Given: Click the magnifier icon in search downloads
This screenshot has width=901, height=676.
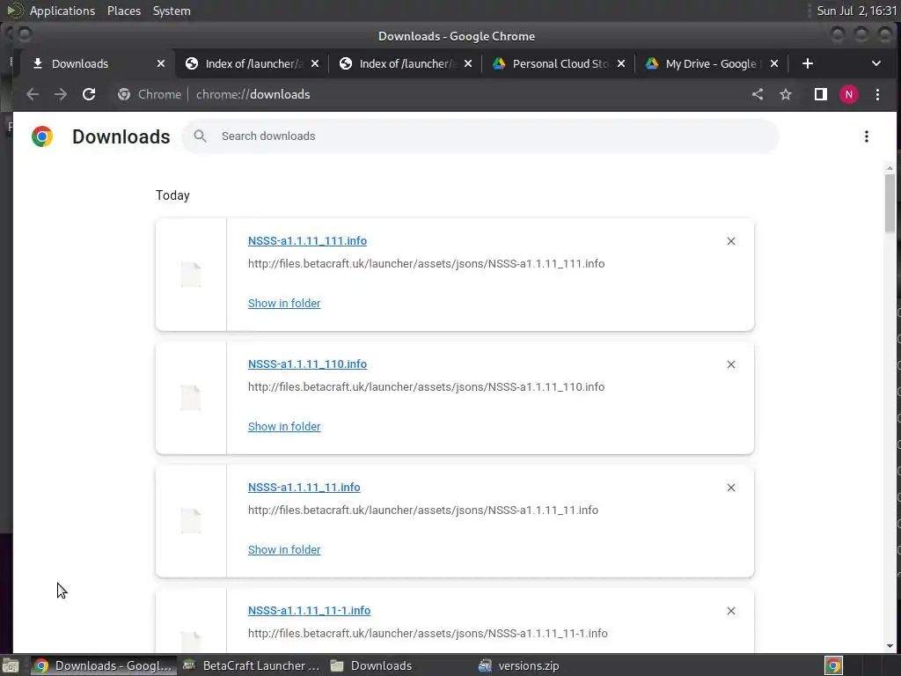Looking at the screenshot, I should tap(200, 136).
